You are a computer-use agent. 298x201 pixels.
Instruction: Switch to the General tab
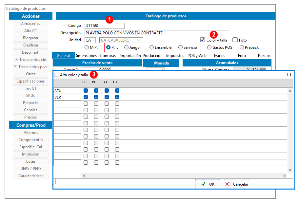[63, 56]
